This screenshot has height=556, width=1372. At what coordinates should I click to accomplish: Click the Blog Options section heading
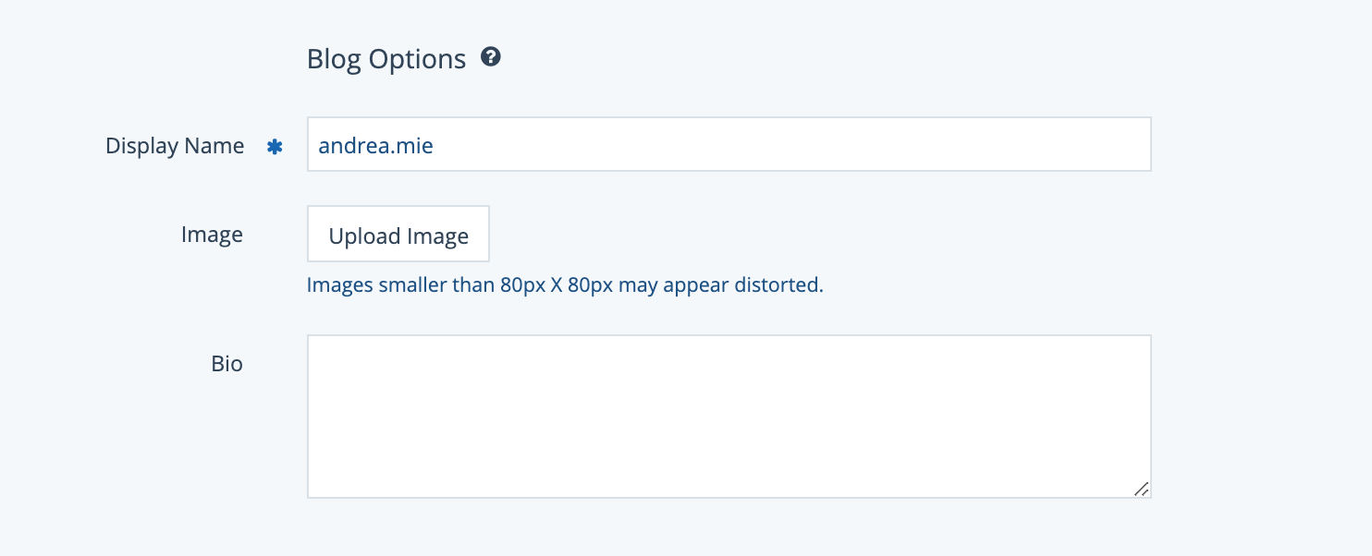(386, 59)
